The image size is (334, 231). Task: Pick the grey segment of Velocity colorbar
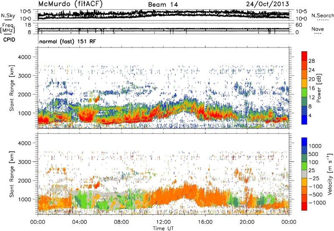304,174
